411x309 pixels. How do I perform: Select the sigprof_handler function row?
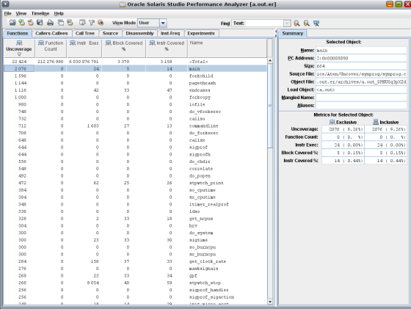[x=135, y=290]
